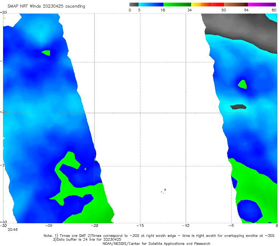Pick the yellow-to-red 34–50 colorbar segment
280x246 pixels.
click(207, 5)
